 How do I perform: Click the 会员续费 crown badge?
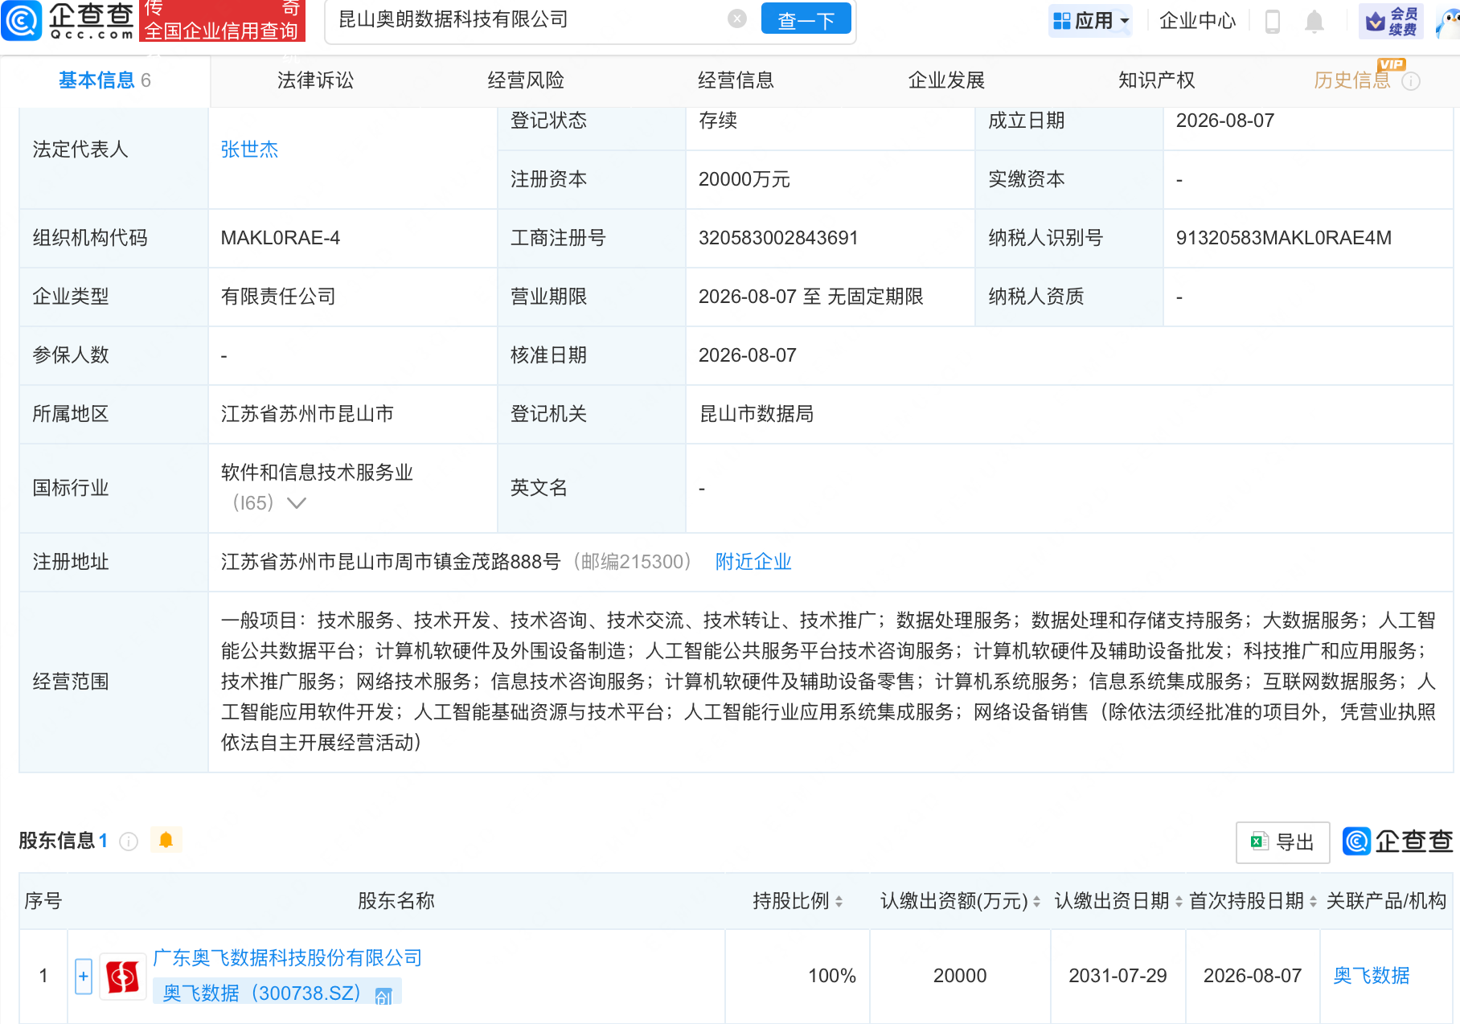(x=1392, y=21)
